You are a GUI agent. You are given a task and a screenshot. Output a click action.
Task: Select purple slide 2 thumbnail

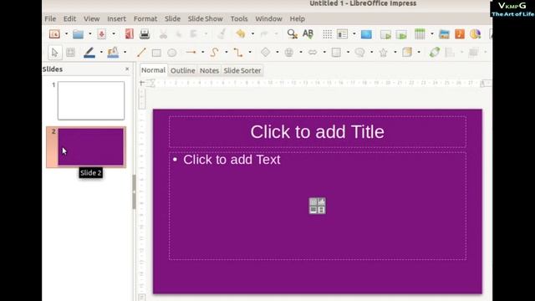[x=91, y=147]
